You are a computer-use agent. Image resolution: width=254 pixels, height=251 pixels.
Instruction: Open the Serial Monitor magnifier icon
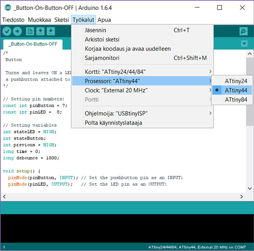[x=243, y=31]
